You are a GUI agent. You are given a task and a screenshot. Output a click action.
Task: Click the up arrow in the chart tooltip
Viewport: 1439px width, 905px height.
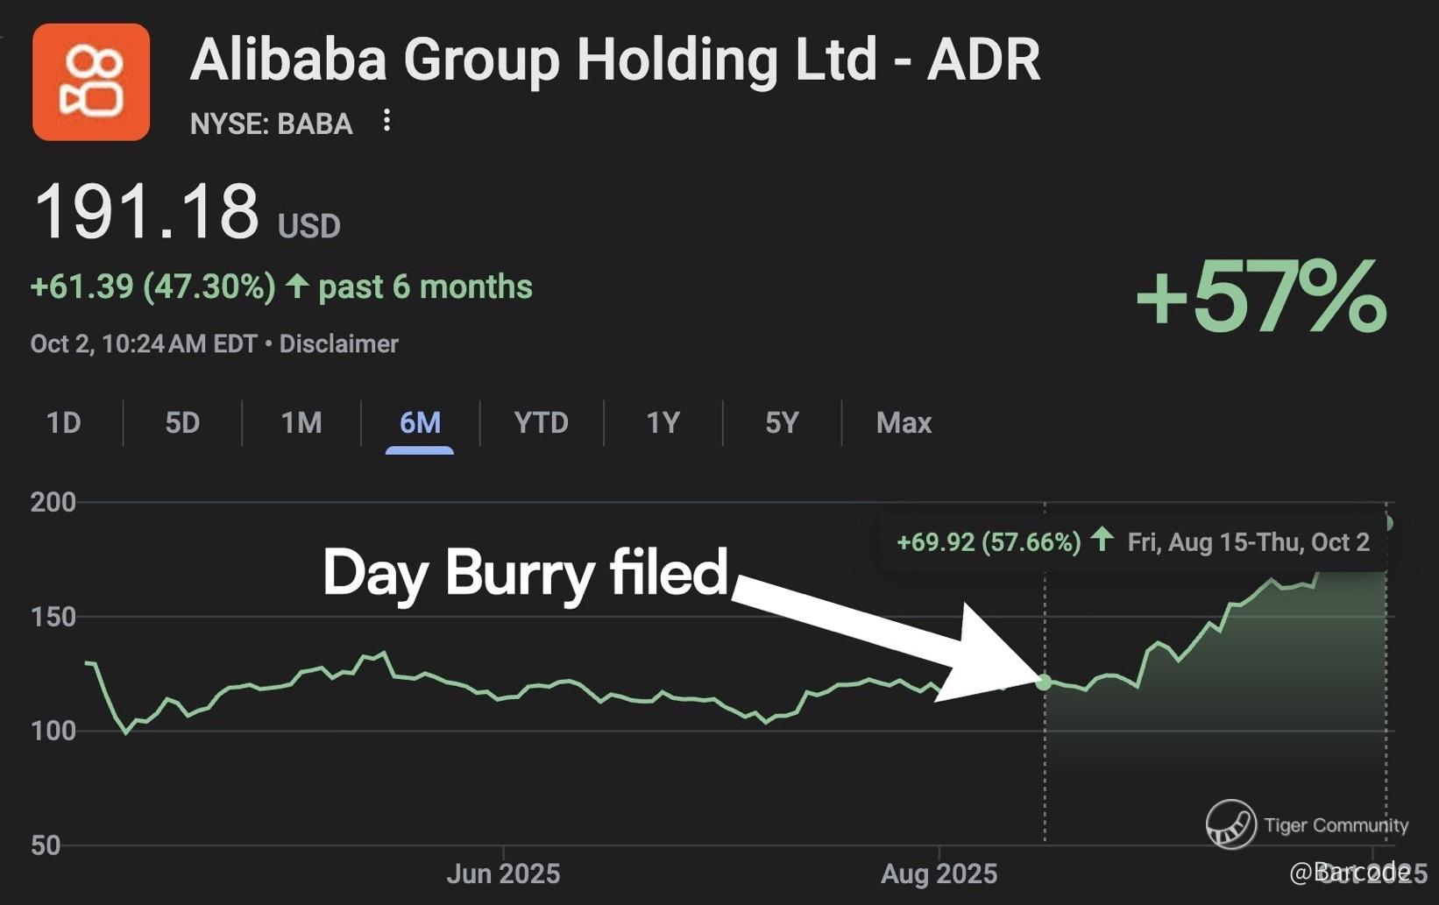[1102, 540]
